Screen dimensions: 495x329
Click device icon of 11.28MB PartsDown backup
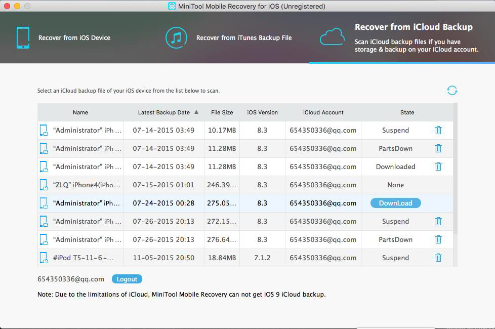pos(44,148)
